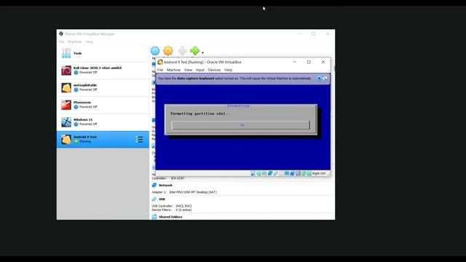Click the audio status bar indicator
Screen dimensions: 466x262
coord(264,173)
